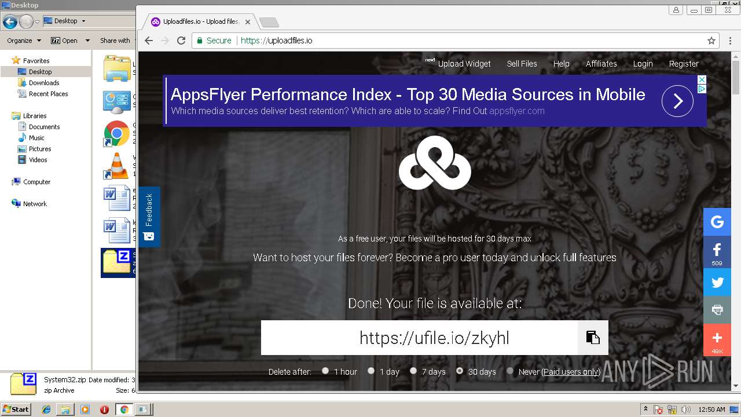Copy the ufile.io link using the clipboard icon

[593, 338]
